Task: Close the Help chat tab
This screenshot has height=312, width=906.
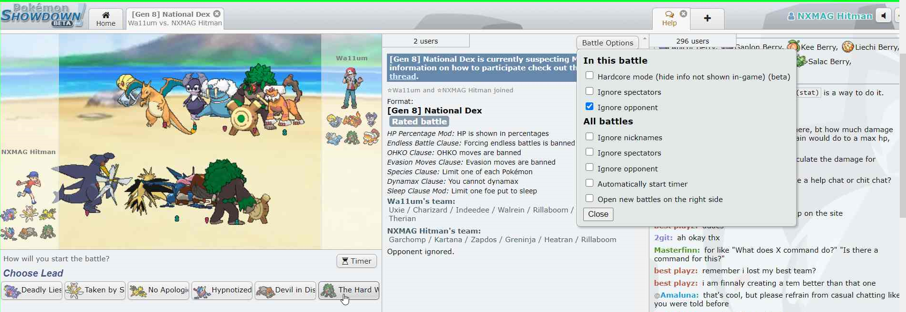Action: tap(683, 14)
